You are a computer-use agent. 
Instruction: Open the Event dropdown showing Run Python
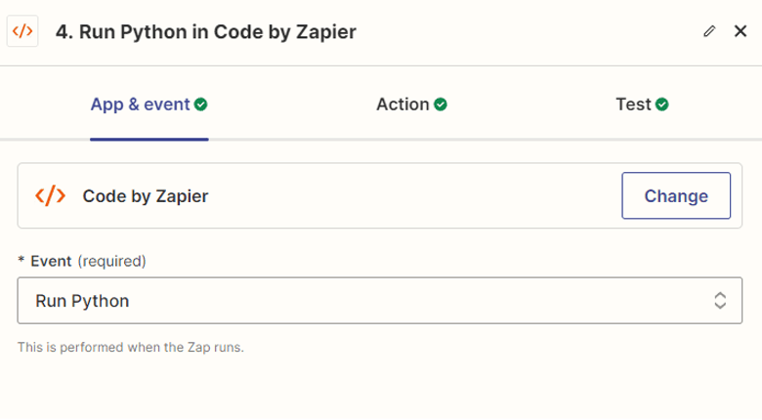pyautogui.click(x=380, y=301)
